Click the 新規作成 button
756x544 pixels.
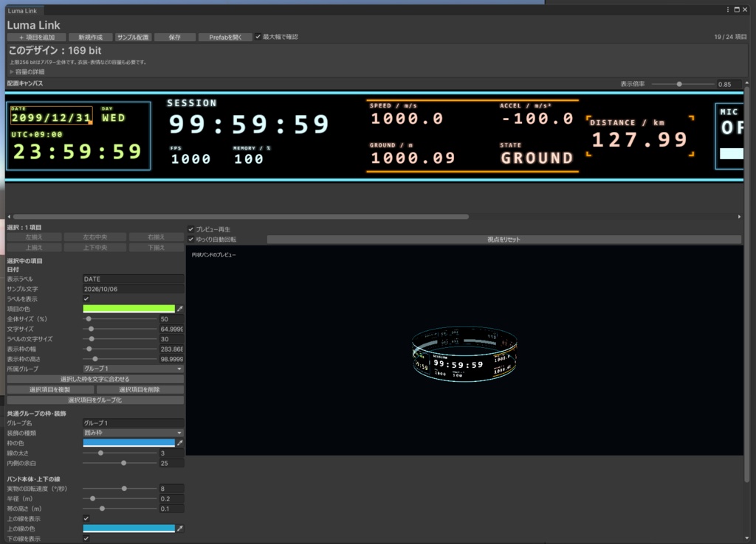91,37
